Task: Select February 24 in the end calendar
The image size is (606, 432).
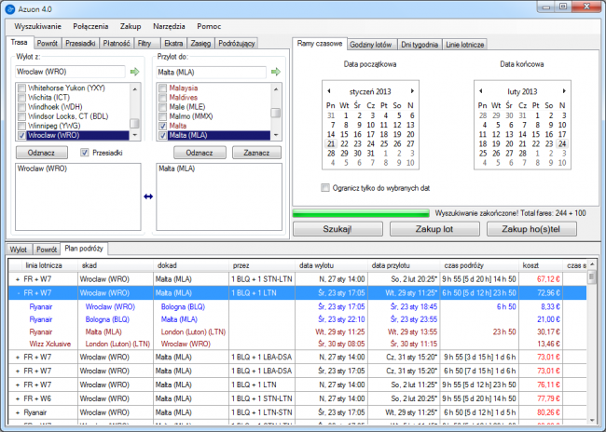Action: coord(561,144)
